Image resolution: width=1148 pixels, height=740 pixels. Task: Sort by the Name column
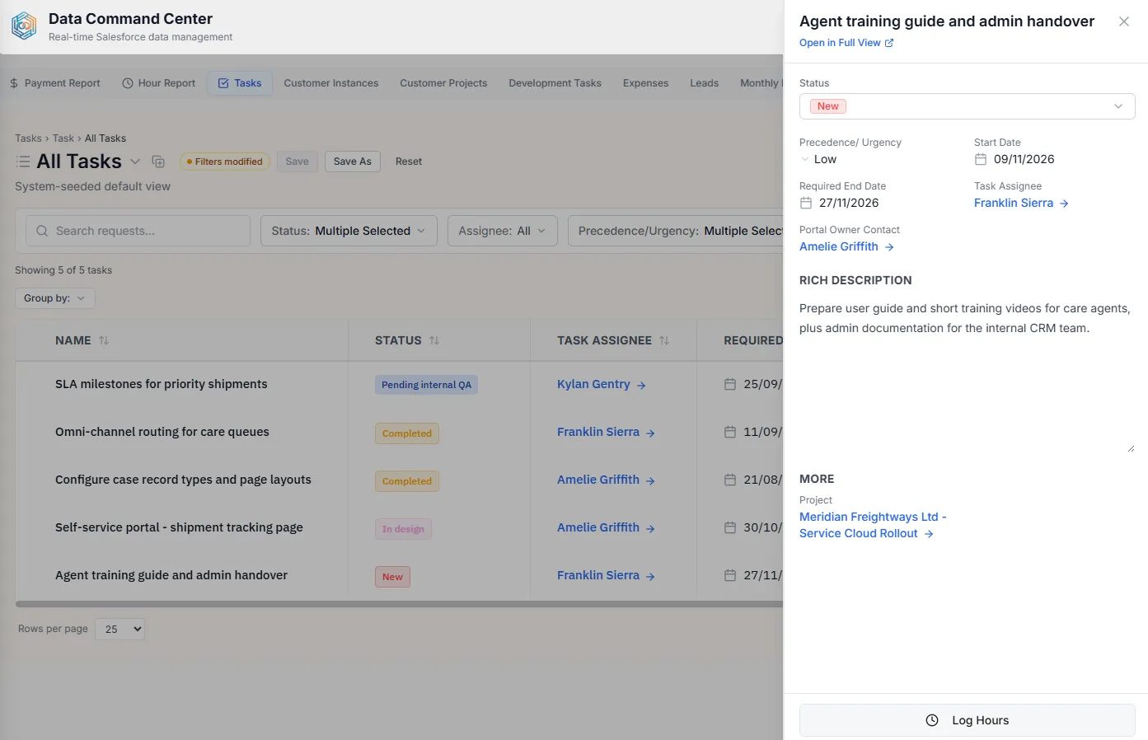[82, 340]
